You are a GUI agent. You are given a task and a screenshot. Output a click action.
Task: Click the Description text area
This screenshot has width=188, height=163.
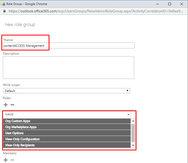pyautogui.click(x=68, y=67)
